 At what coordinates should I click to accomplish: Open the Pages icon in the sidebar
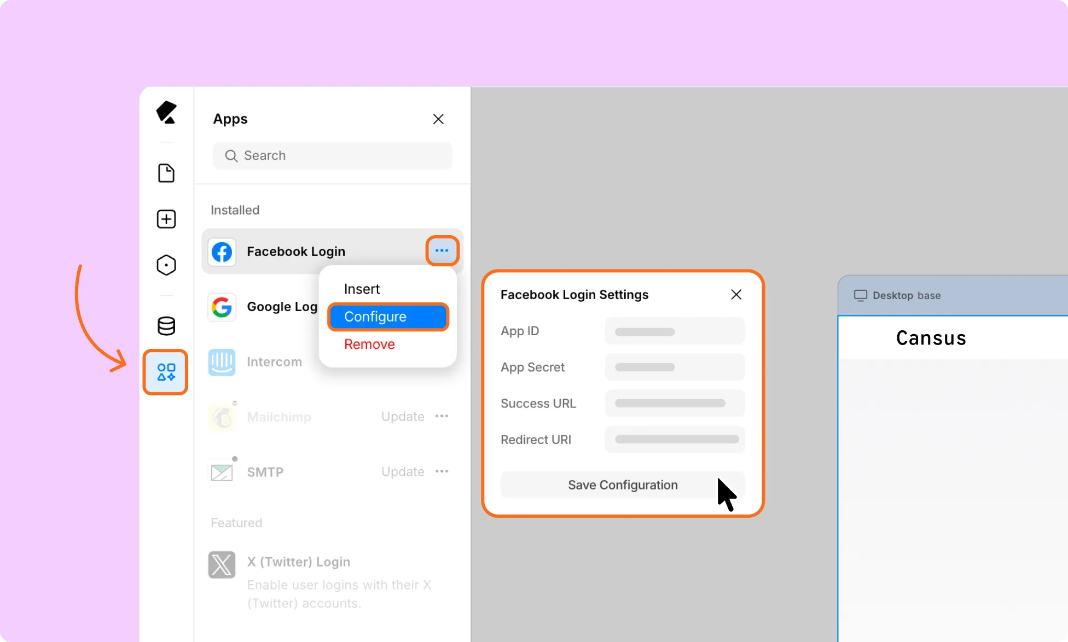166,173
